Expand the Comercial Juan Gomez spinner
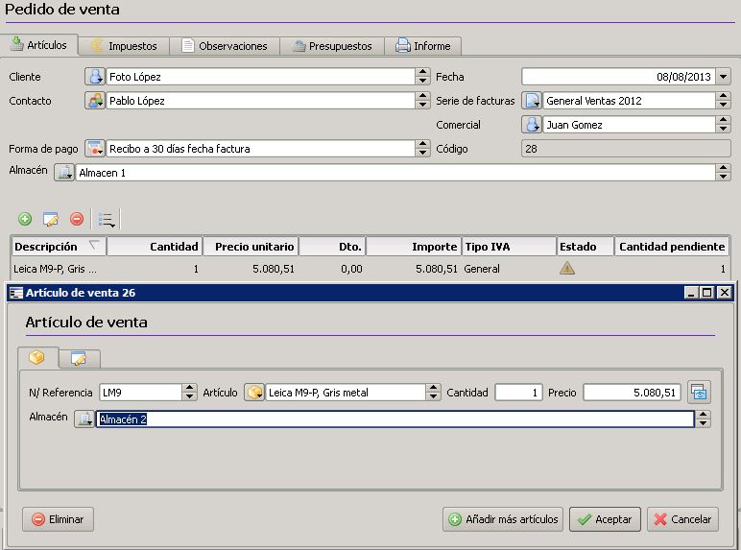Screen dimensions: 741x550 (723, 125)
